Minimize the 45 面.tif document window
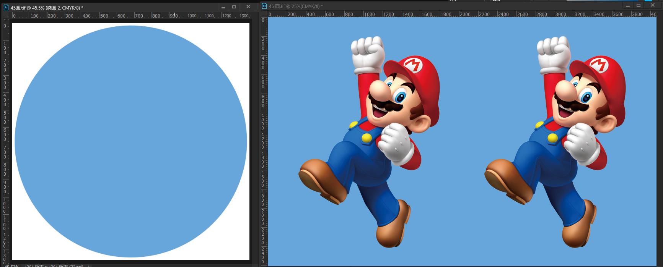663x267 pixels. point(627,6)
